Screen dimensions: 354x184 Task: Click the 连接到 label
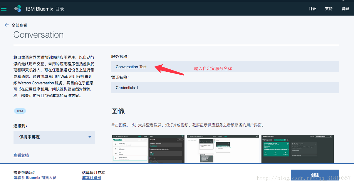[20, 126]
